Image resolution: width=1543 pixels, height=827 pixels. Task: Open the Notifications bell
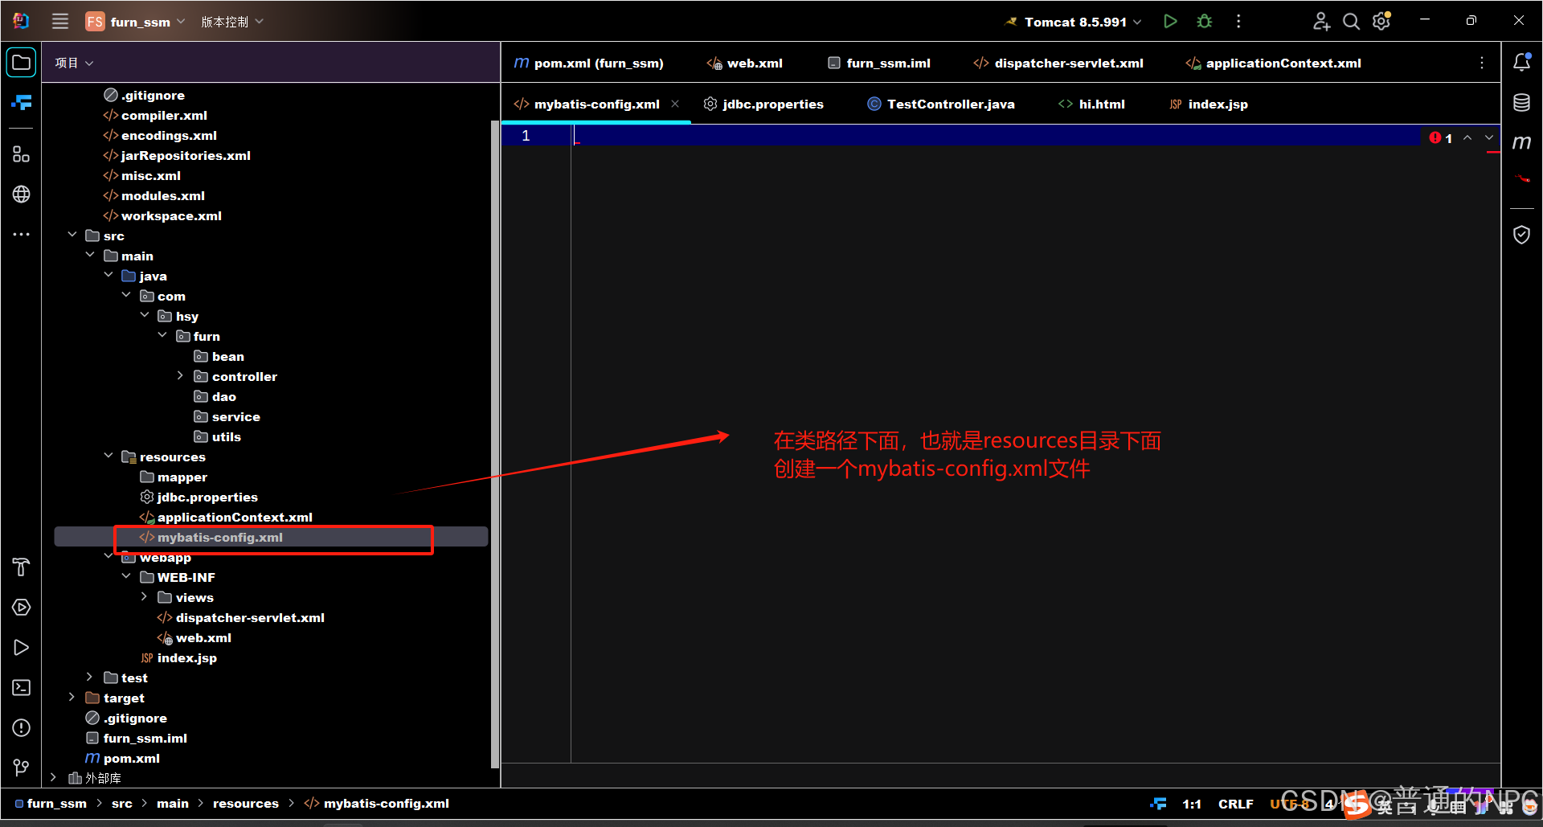[x=1522, y=62]
